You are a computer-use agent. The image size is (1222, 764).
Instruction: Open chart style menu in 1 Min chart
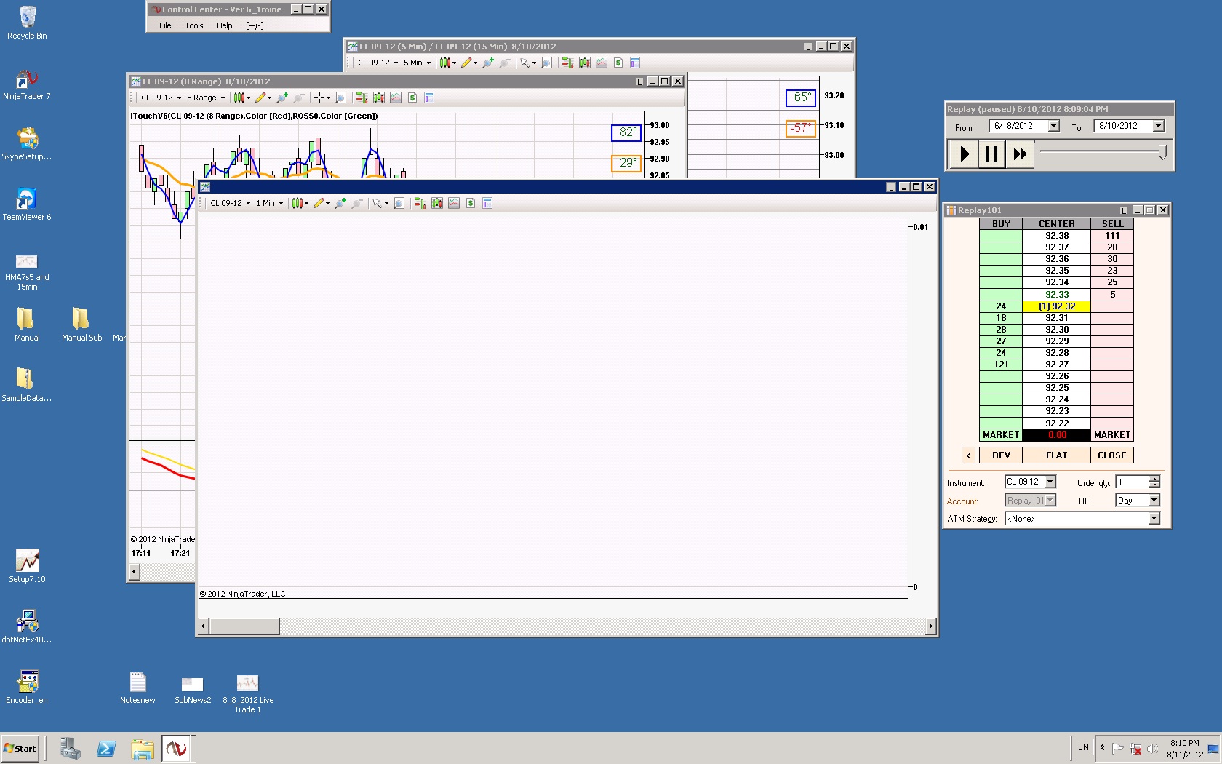(299, 204)
